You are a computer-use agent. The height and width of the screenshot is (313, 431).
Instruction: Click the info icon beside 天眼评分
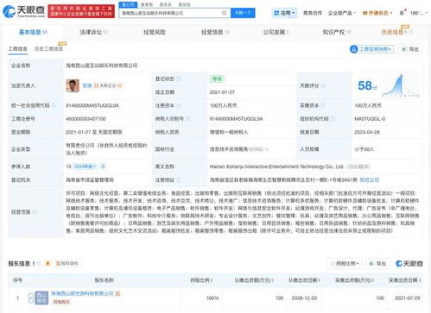(323, 85)
